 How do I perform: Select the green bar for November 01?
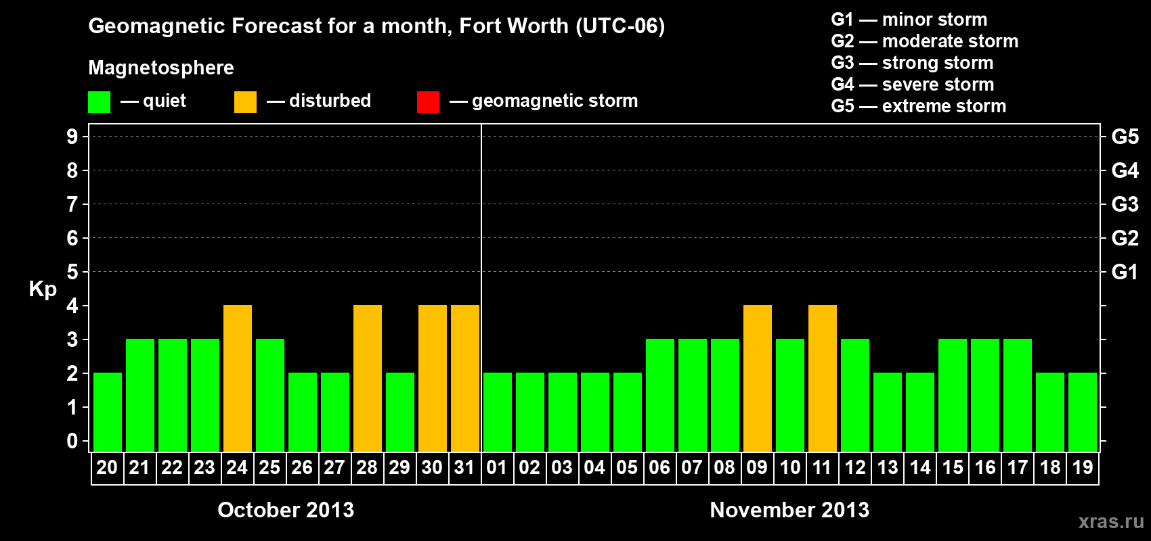pos(498,412)
